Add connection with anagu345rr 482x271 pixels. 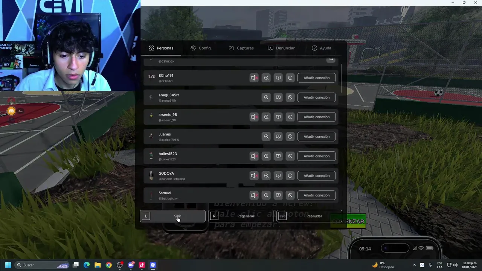[317, 97]
